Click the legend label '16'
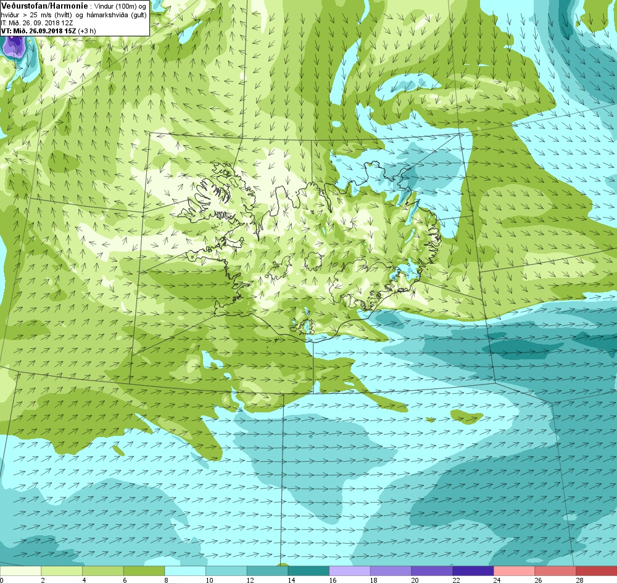Viewport: 617px width, 584px height. (x=333, y=580)
